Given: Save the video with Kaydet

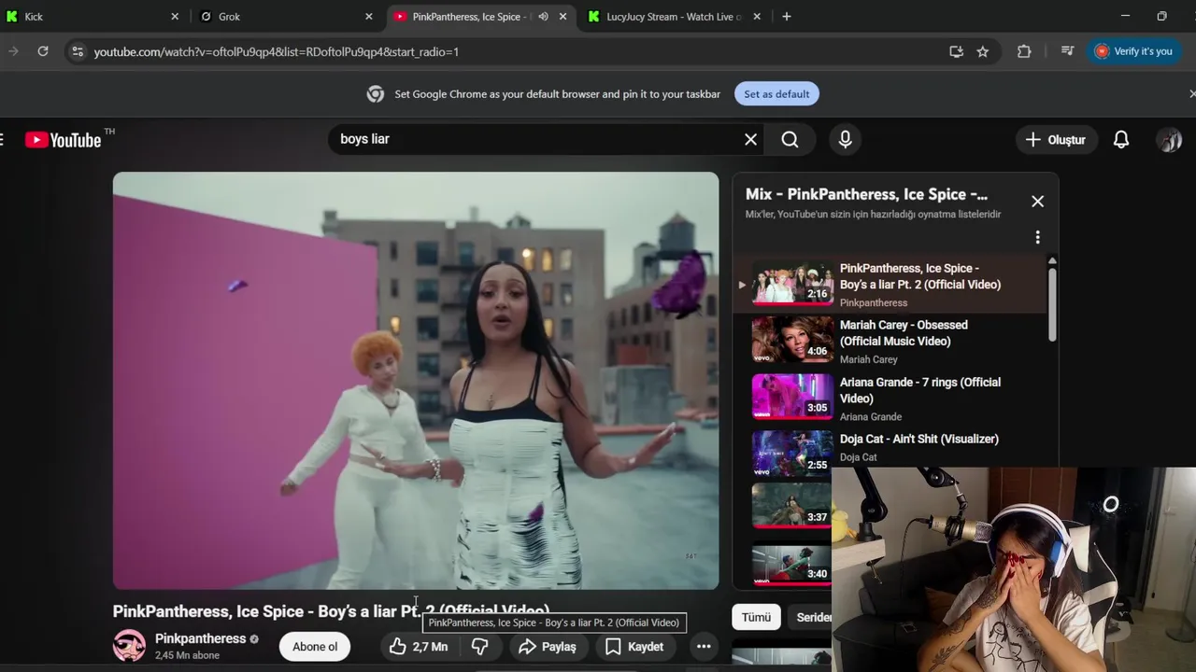Looking at the screenshot, I should point(634,646).
